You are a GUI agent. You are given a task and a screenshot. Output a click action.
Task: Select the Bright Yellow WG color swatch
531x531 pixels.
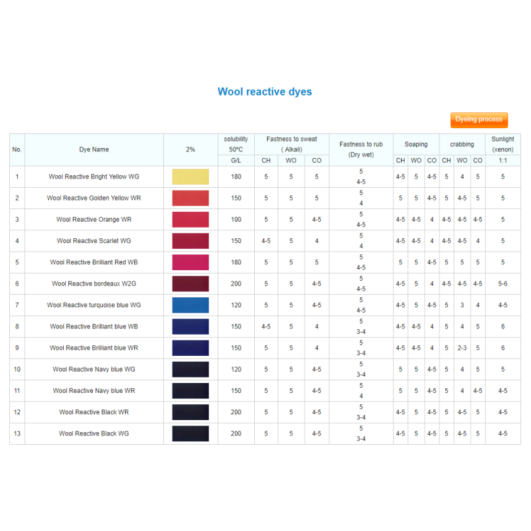[x=190, y=177]
